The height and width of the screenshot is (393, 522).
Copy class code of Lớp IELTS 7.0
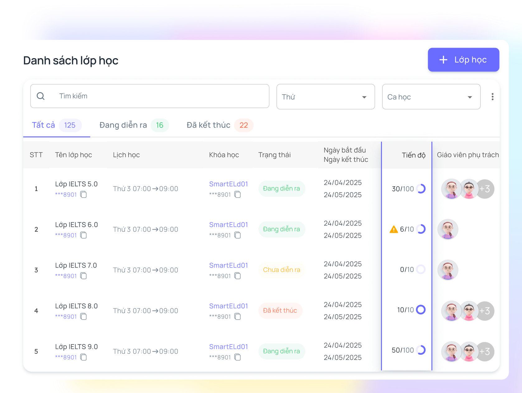coord(83,276)
